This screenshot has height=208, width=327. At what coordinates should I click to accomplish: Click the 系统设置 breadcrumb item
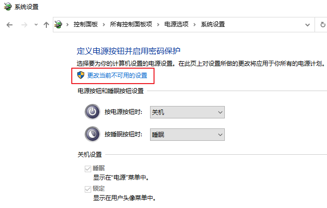tap(213, 24)
